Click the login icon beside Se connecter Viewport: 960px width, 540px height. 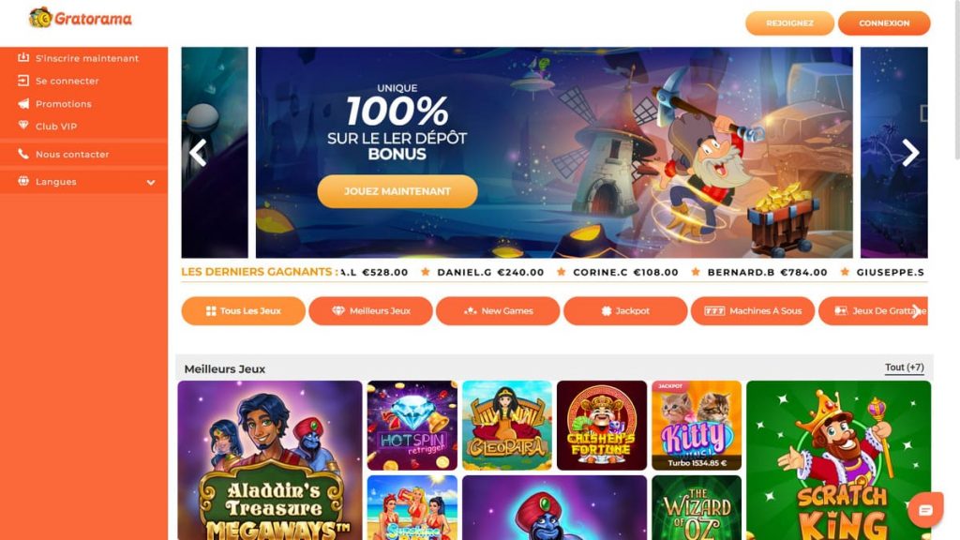tap(23, 81)
